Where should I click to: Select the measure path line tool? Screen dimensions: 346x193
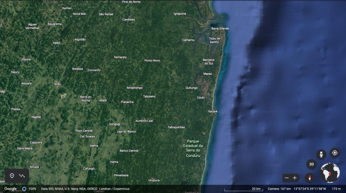click(22, 176)
